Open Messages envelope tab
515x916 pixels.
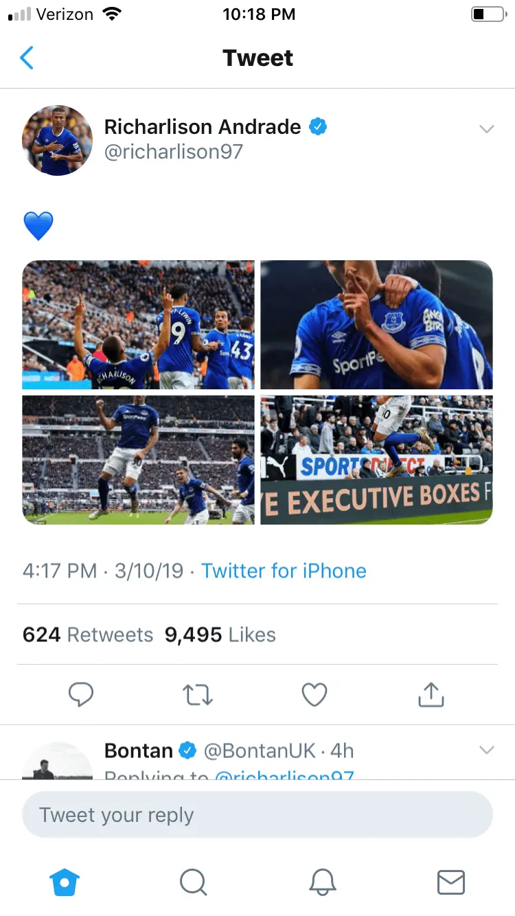coord(450,882)
